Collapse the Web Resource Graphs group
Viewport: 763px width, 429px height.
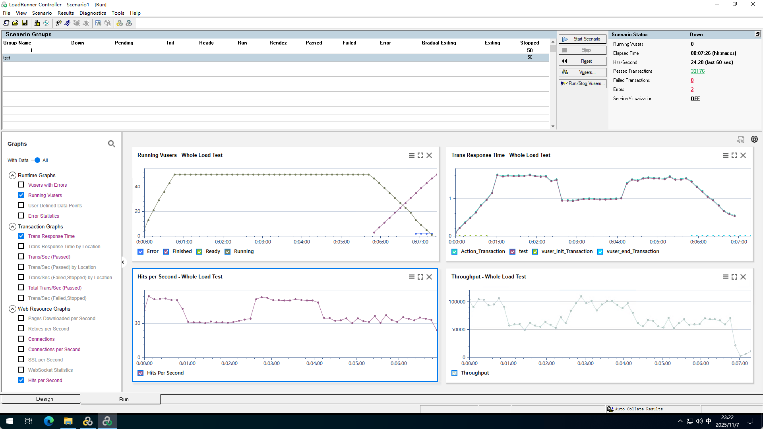[12, 309]
